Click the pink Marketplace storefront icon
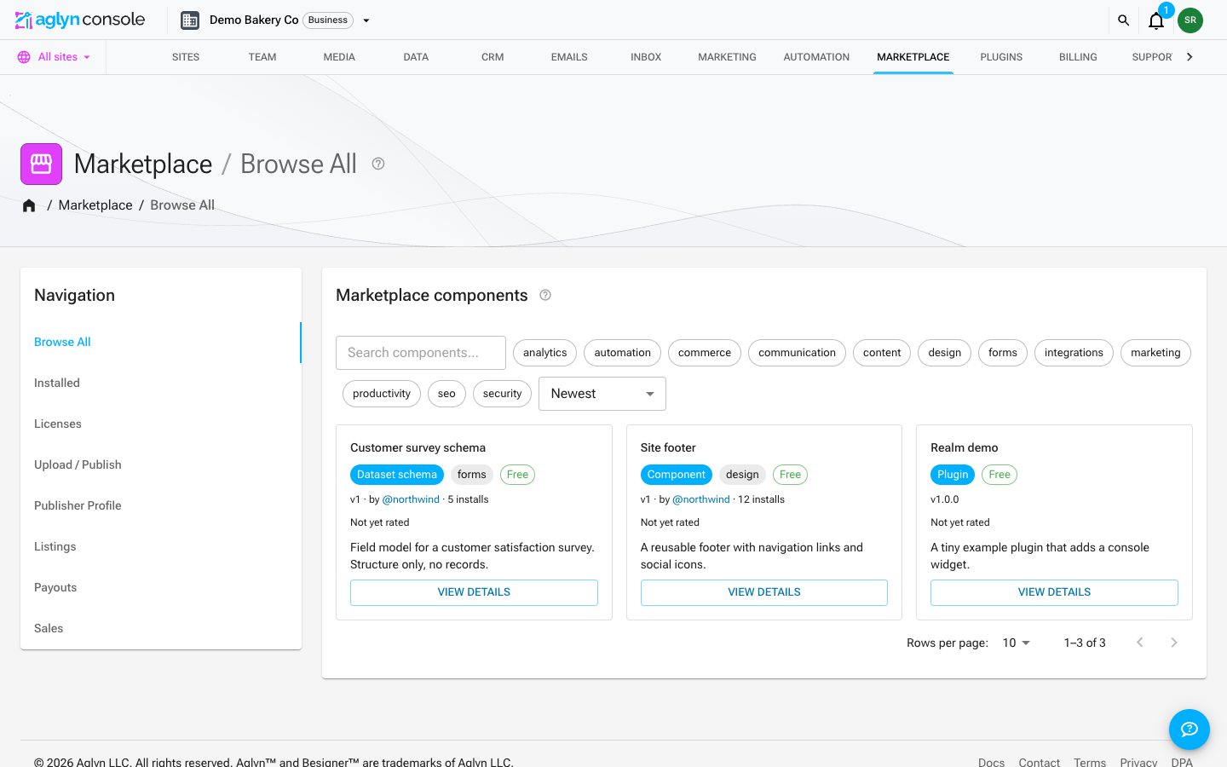Viewport: 1227px width, 767px height. [41, 164]
